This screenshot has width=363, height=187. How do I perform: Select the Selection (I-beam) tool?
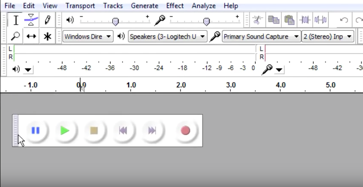(x=15, y=20)
